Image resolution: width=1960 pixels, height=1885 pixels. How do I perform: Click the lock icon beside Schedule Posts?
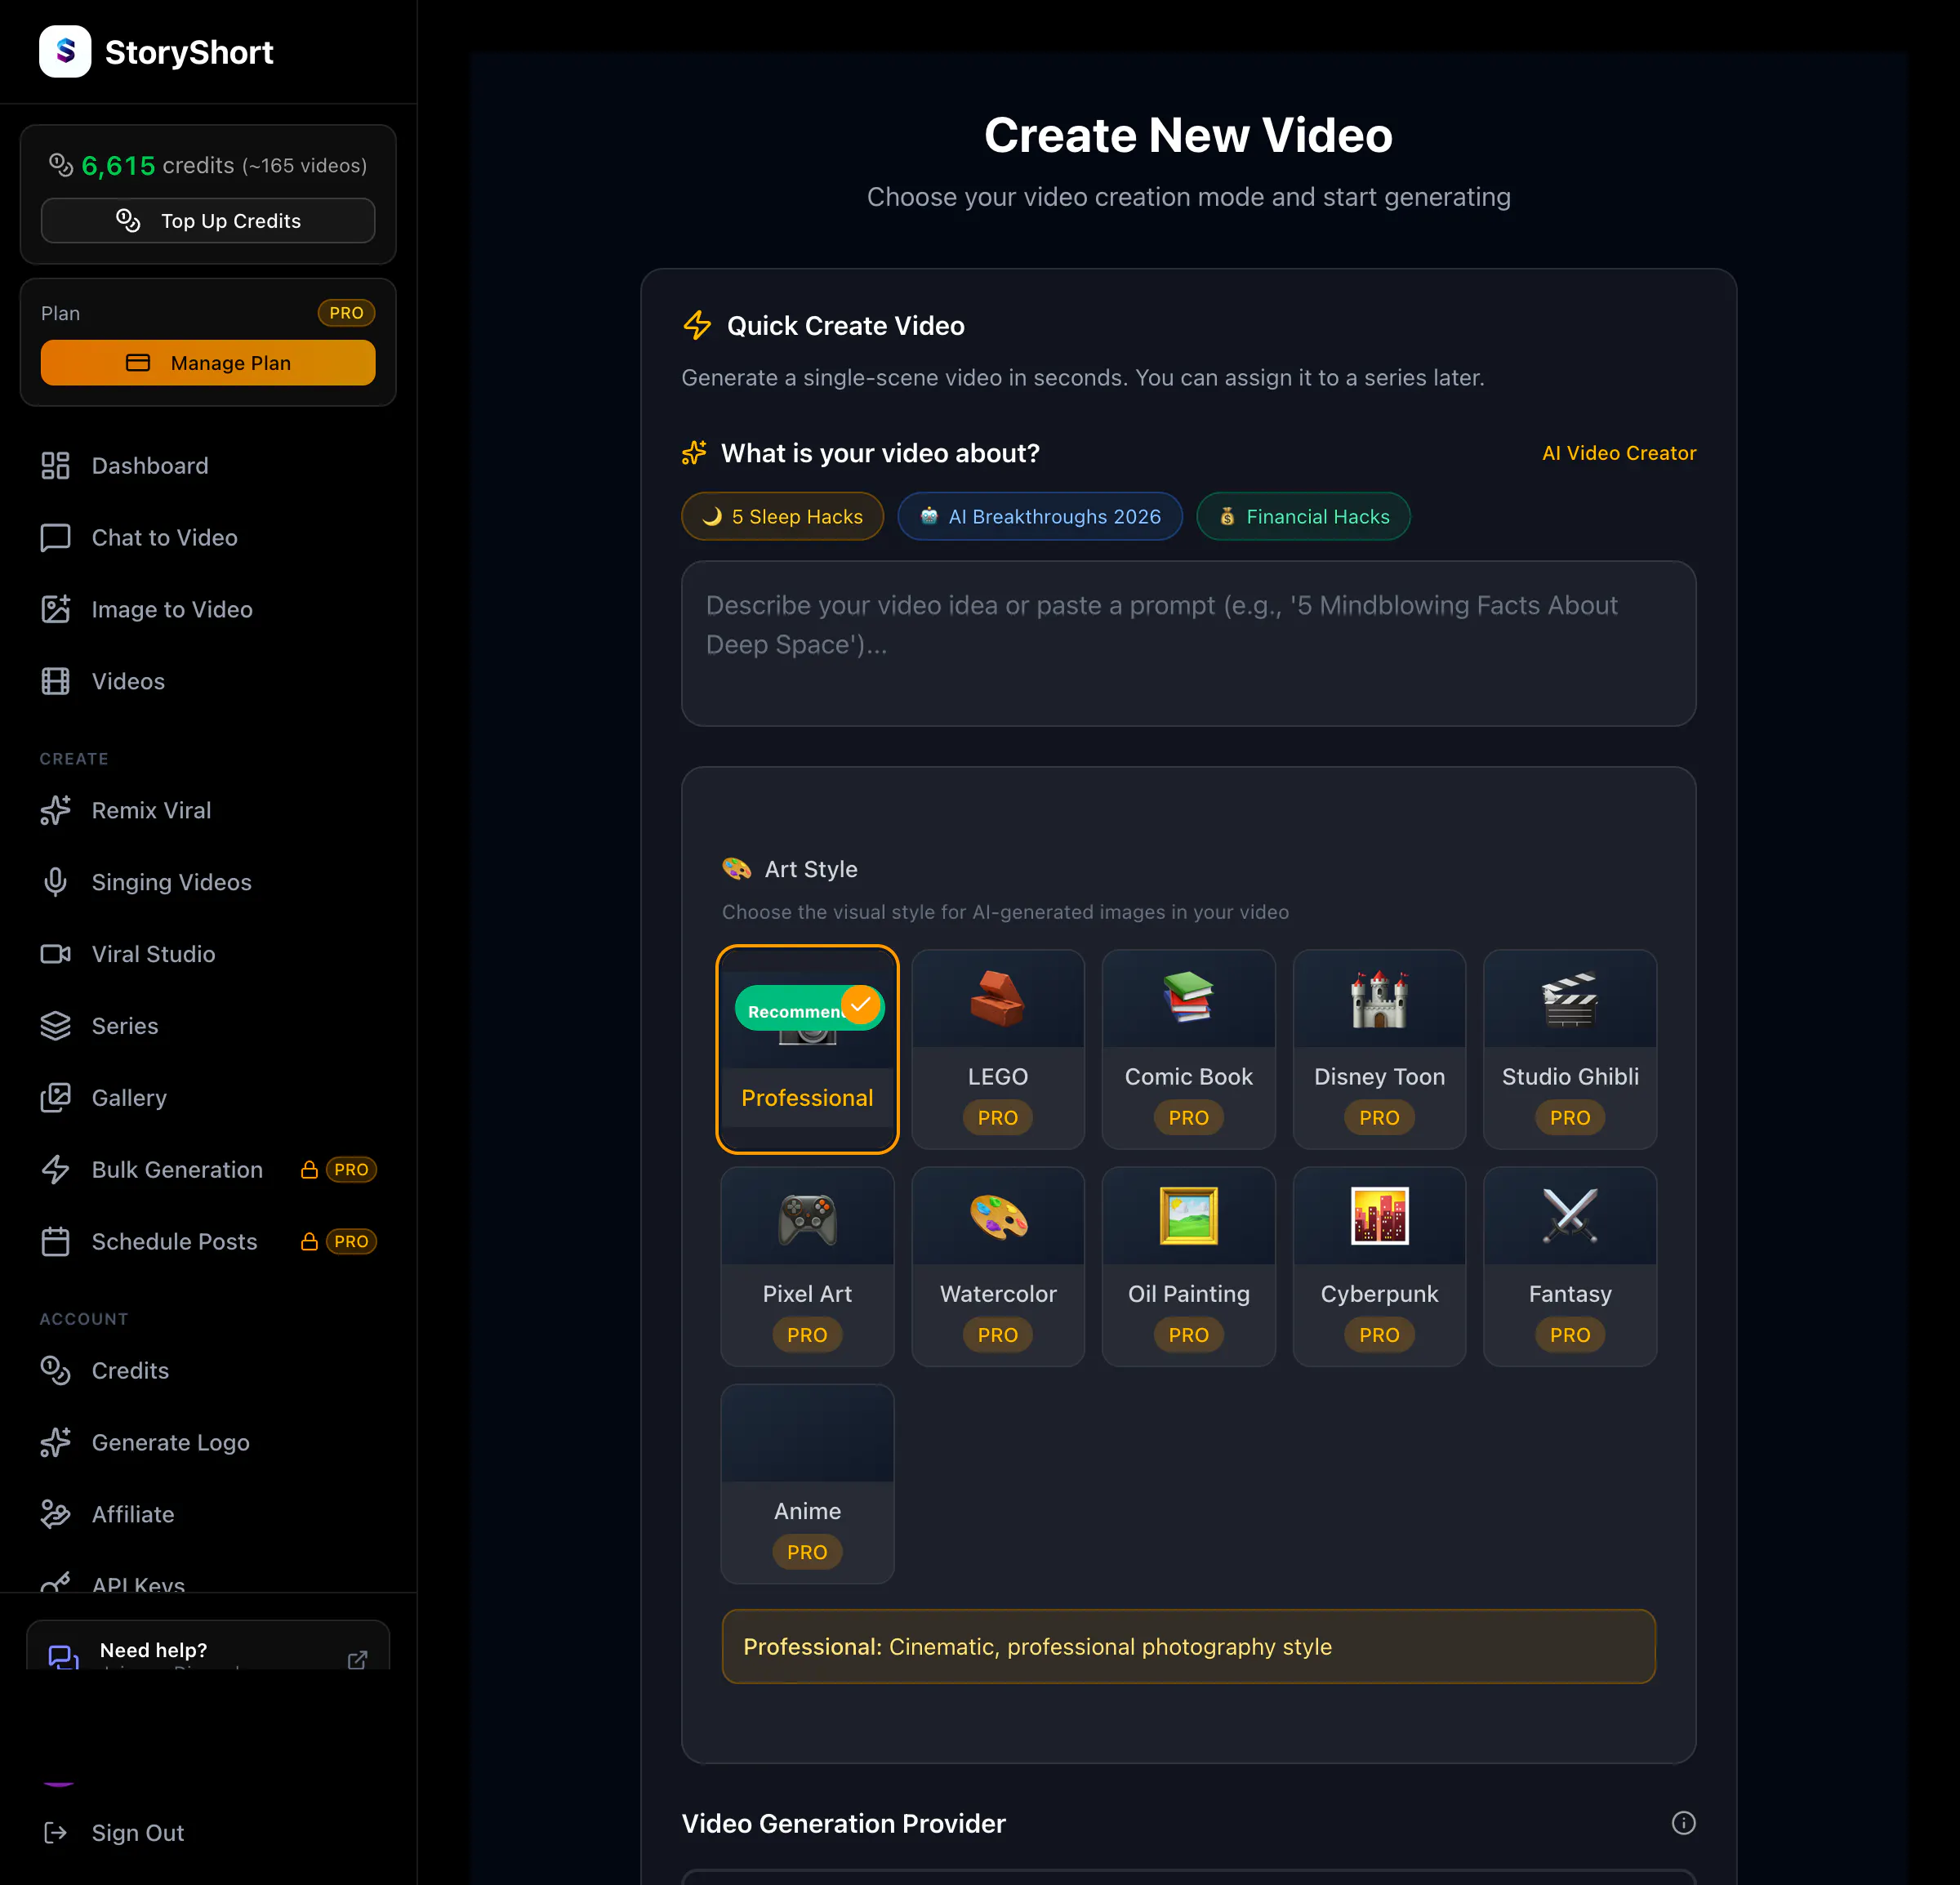click(x=310, y=1242)
